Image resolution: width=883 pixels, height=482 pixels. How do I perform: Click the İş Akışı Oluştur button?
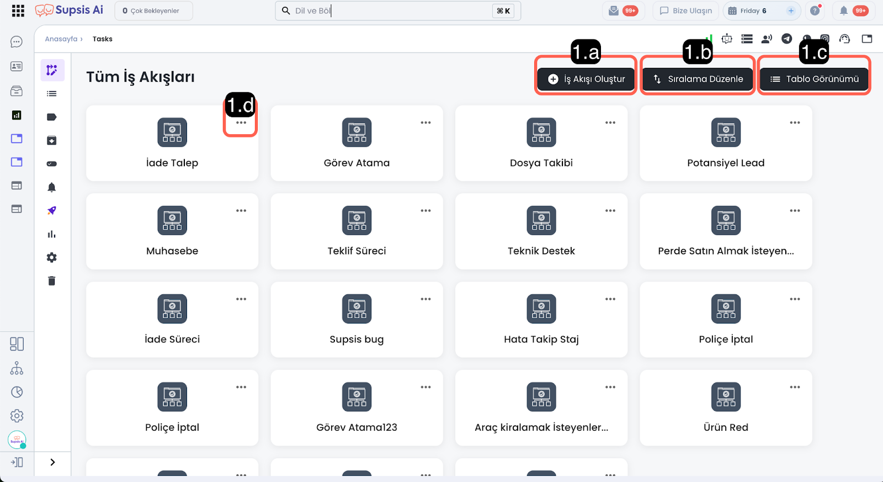click(586, 79)
